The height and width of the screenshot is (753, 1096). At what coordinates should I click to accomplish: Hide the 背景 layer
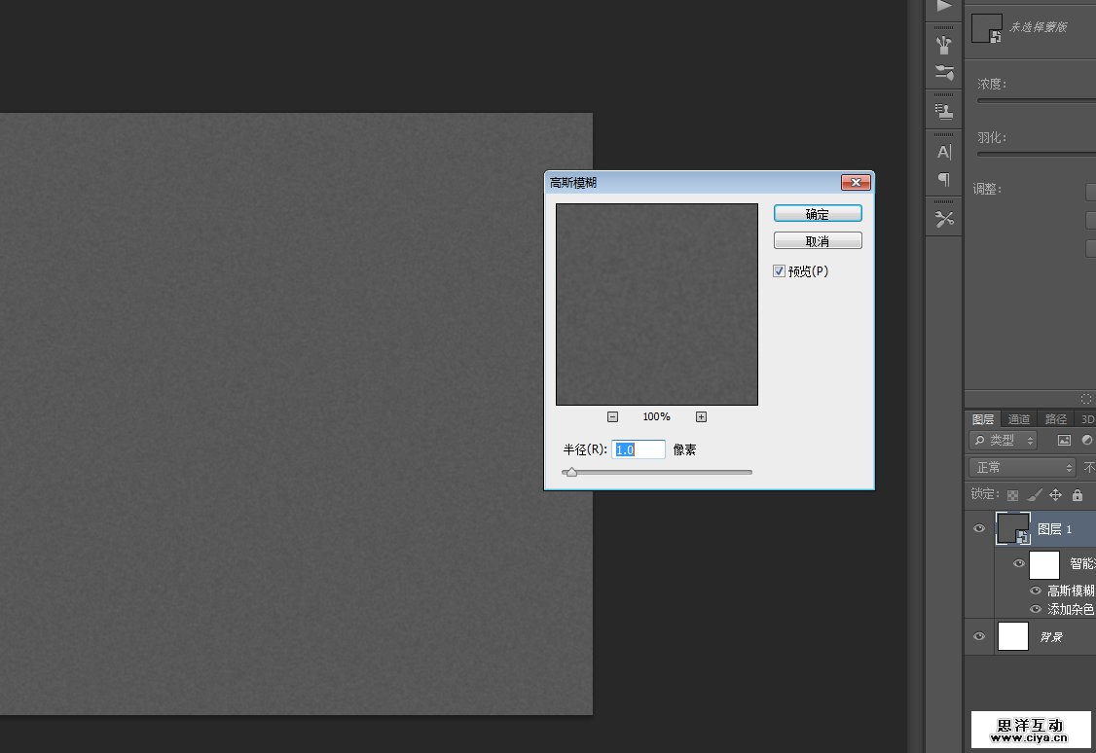979,636
